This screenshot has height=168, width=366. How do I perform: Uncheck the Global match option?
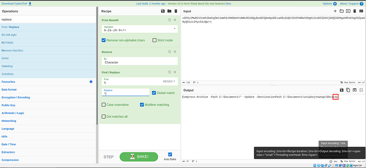pos(154,93)
